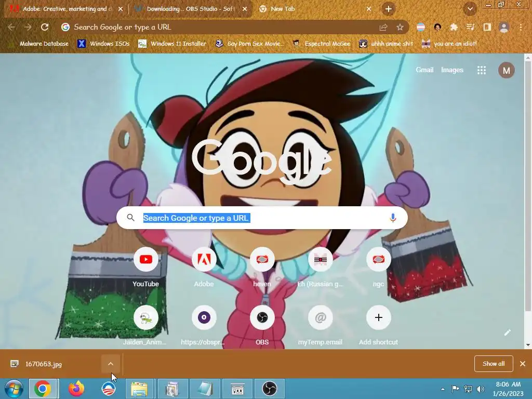Toggle the Chrome side panel

click(x=487, y=27)
